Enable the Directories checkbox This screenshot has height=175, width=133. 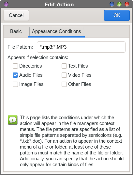[15, 66]
